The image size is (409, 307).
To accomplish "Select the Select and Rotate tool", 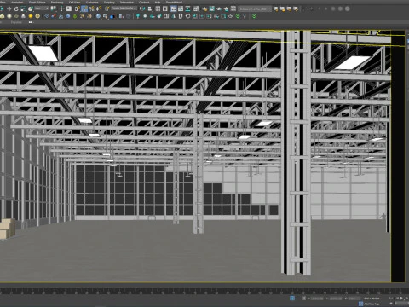I will [16, 9].
